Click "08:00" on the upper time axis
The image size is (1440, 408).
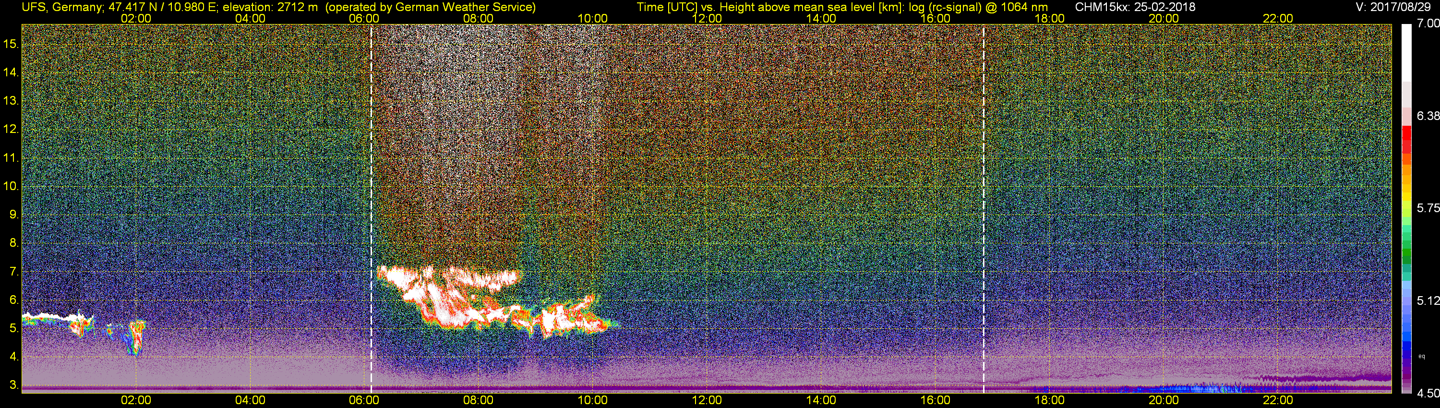[x=479, y=18]
